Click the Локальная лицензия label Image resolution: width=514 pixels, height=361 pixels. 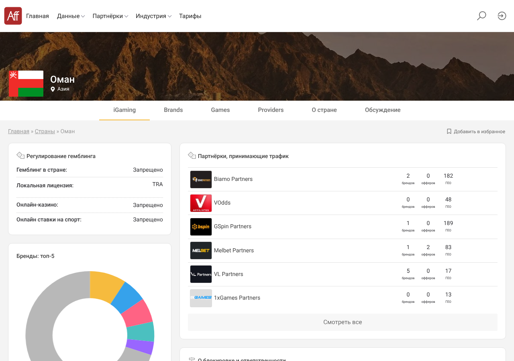click(x=45, y=185)
